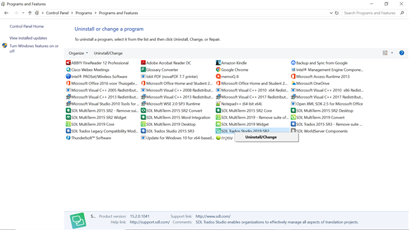
Task: Click the ABBYY FineReader 12 Professional icon
Action: tap(68, 63)
